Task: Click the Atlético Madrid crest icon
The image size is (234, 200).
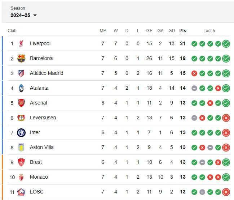Action: pos(21,73)
